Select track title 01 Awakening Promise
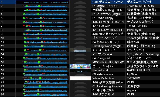Viewport: 160px width, 97px height. tap(107, 86)
